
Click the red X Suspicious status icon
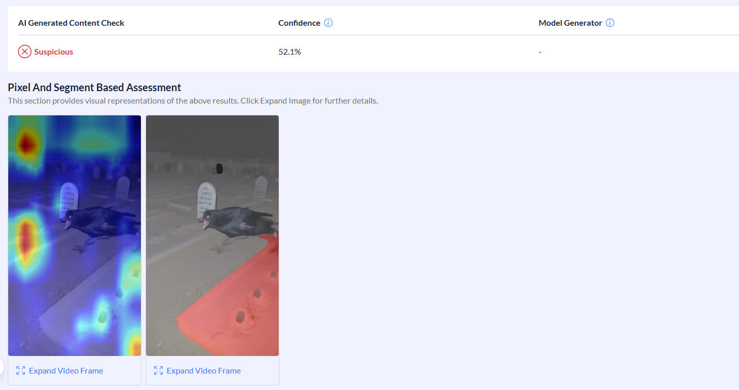24,52
